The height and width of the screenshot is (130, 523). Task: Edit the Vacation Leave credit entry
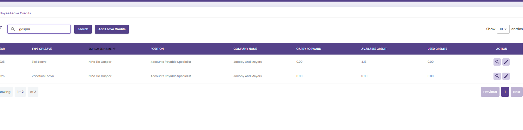point(506,76)
